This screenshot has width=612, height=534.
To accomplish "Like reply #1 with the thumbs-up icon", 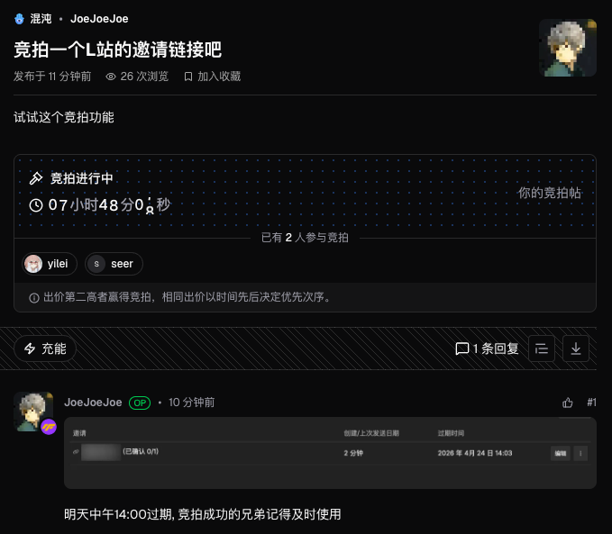I will coord(568,403).
